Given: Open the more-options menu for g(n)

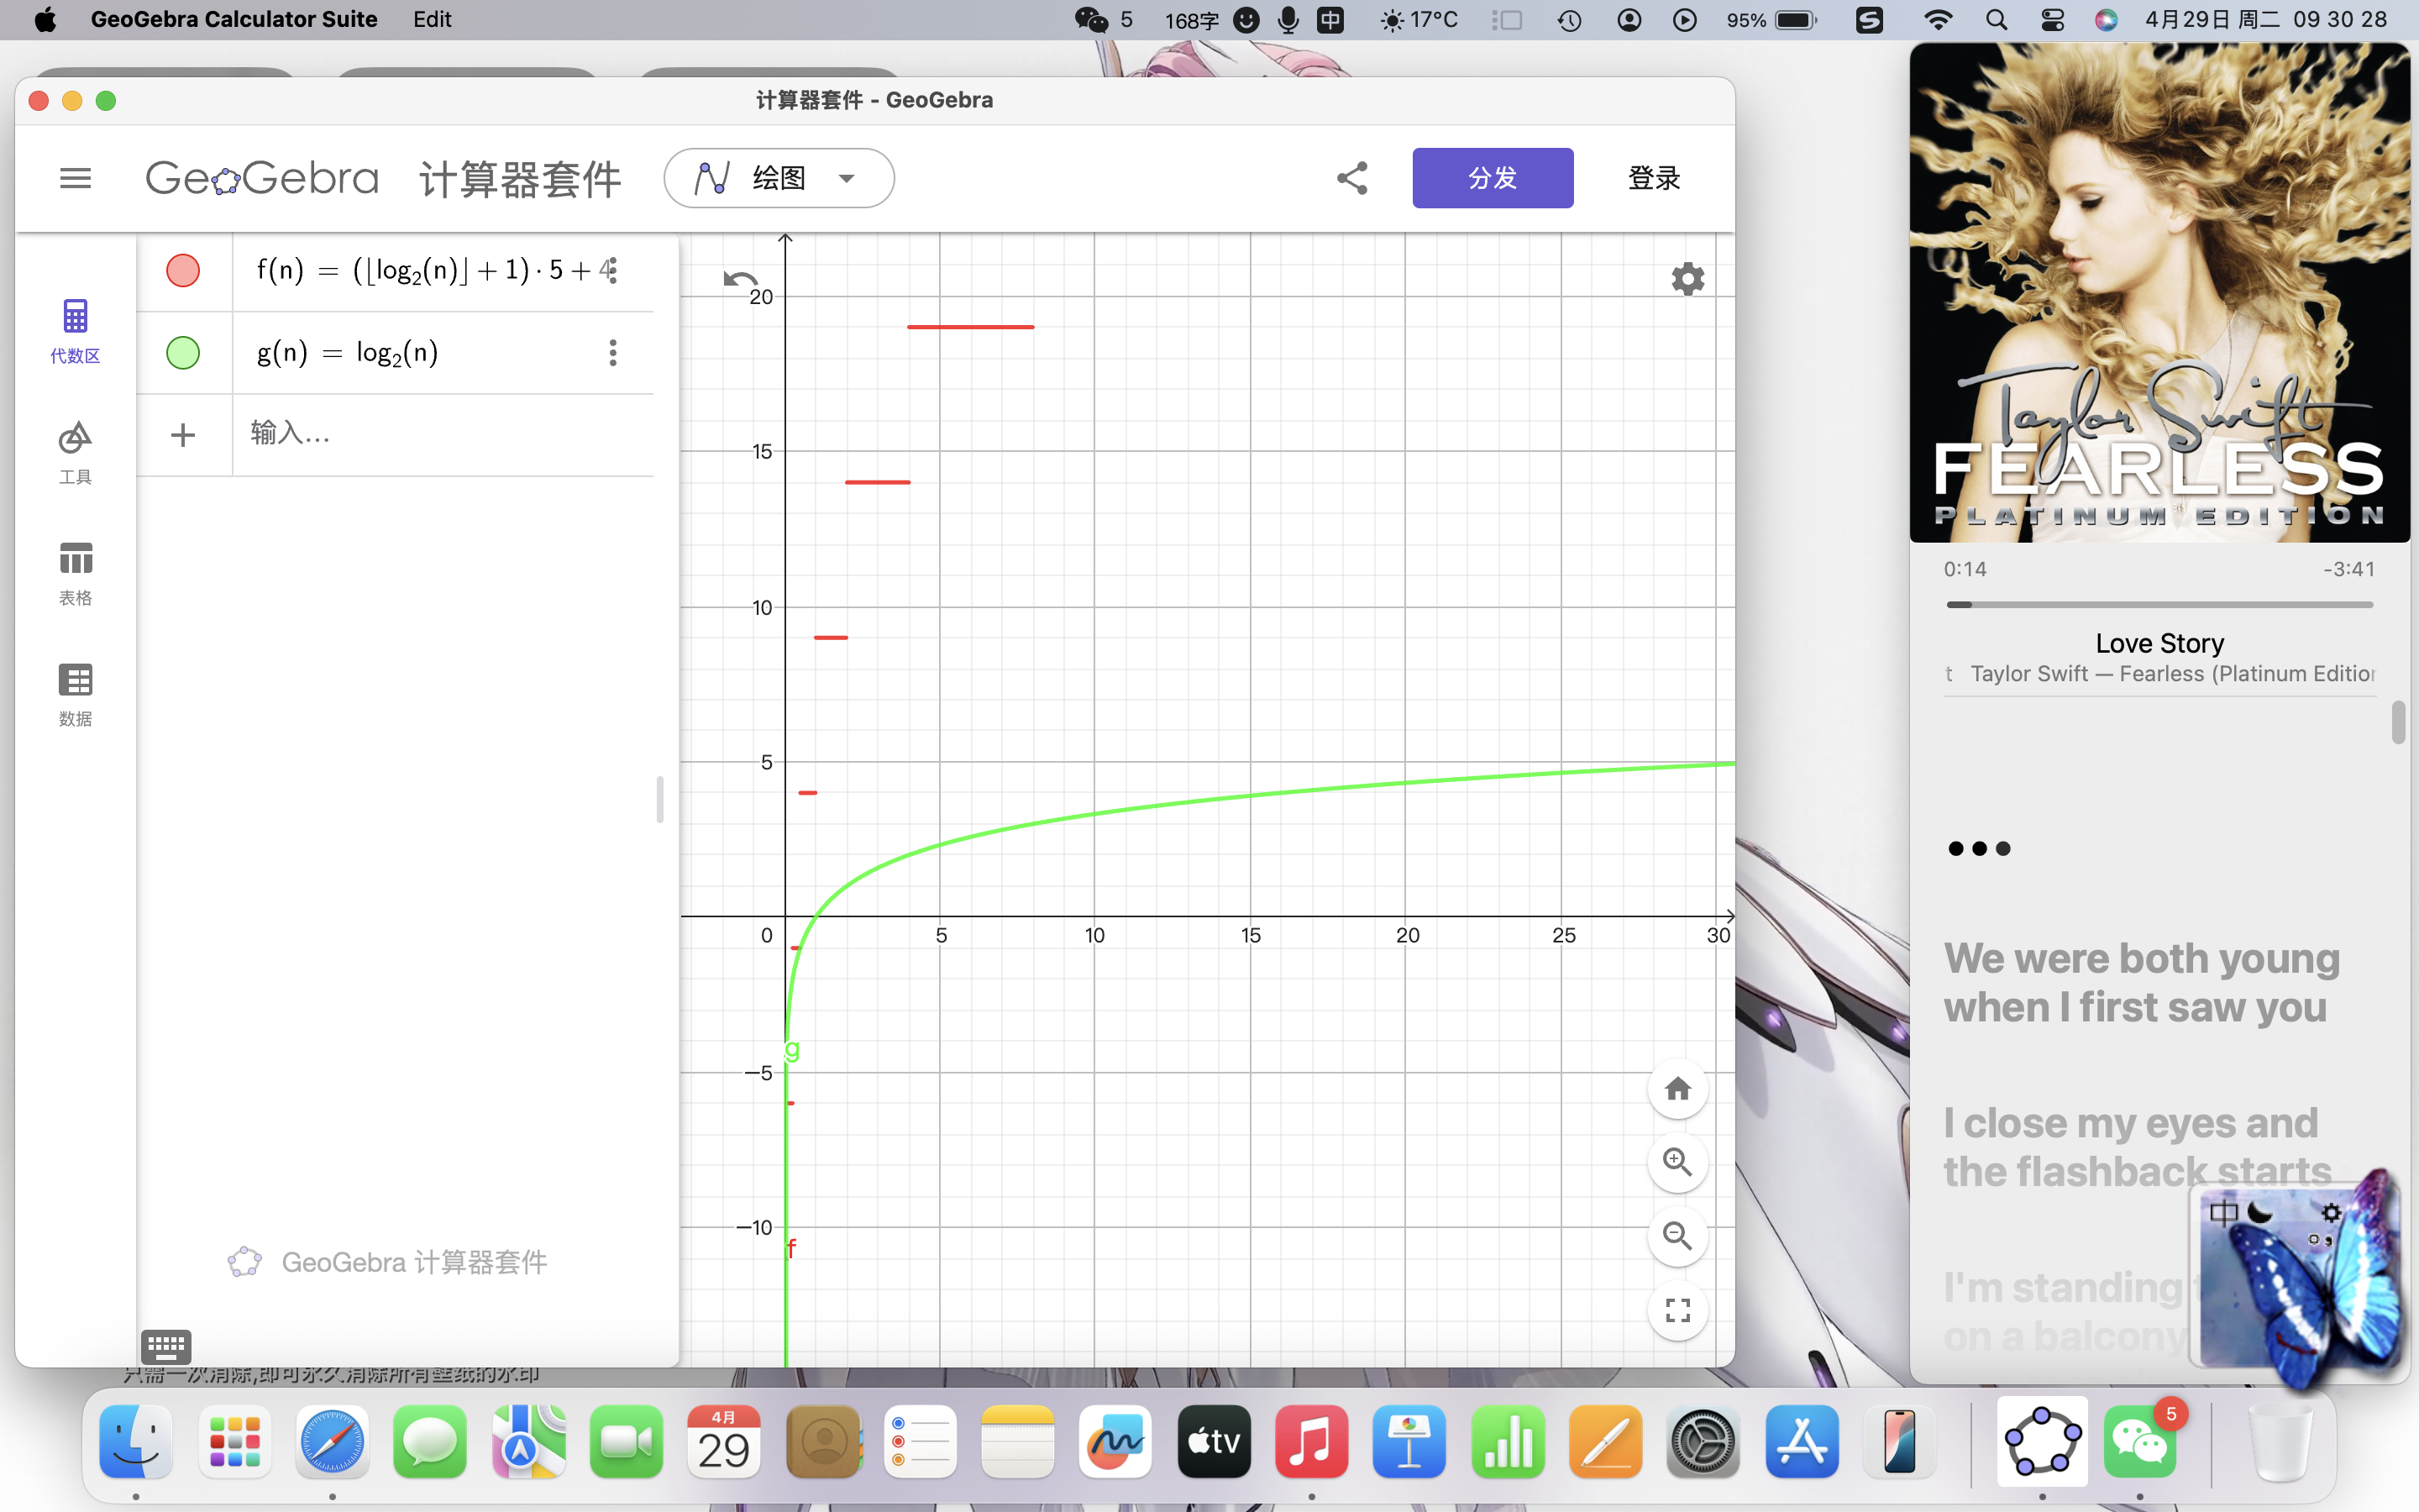Looking at the screenshot, I should [613, 352].
